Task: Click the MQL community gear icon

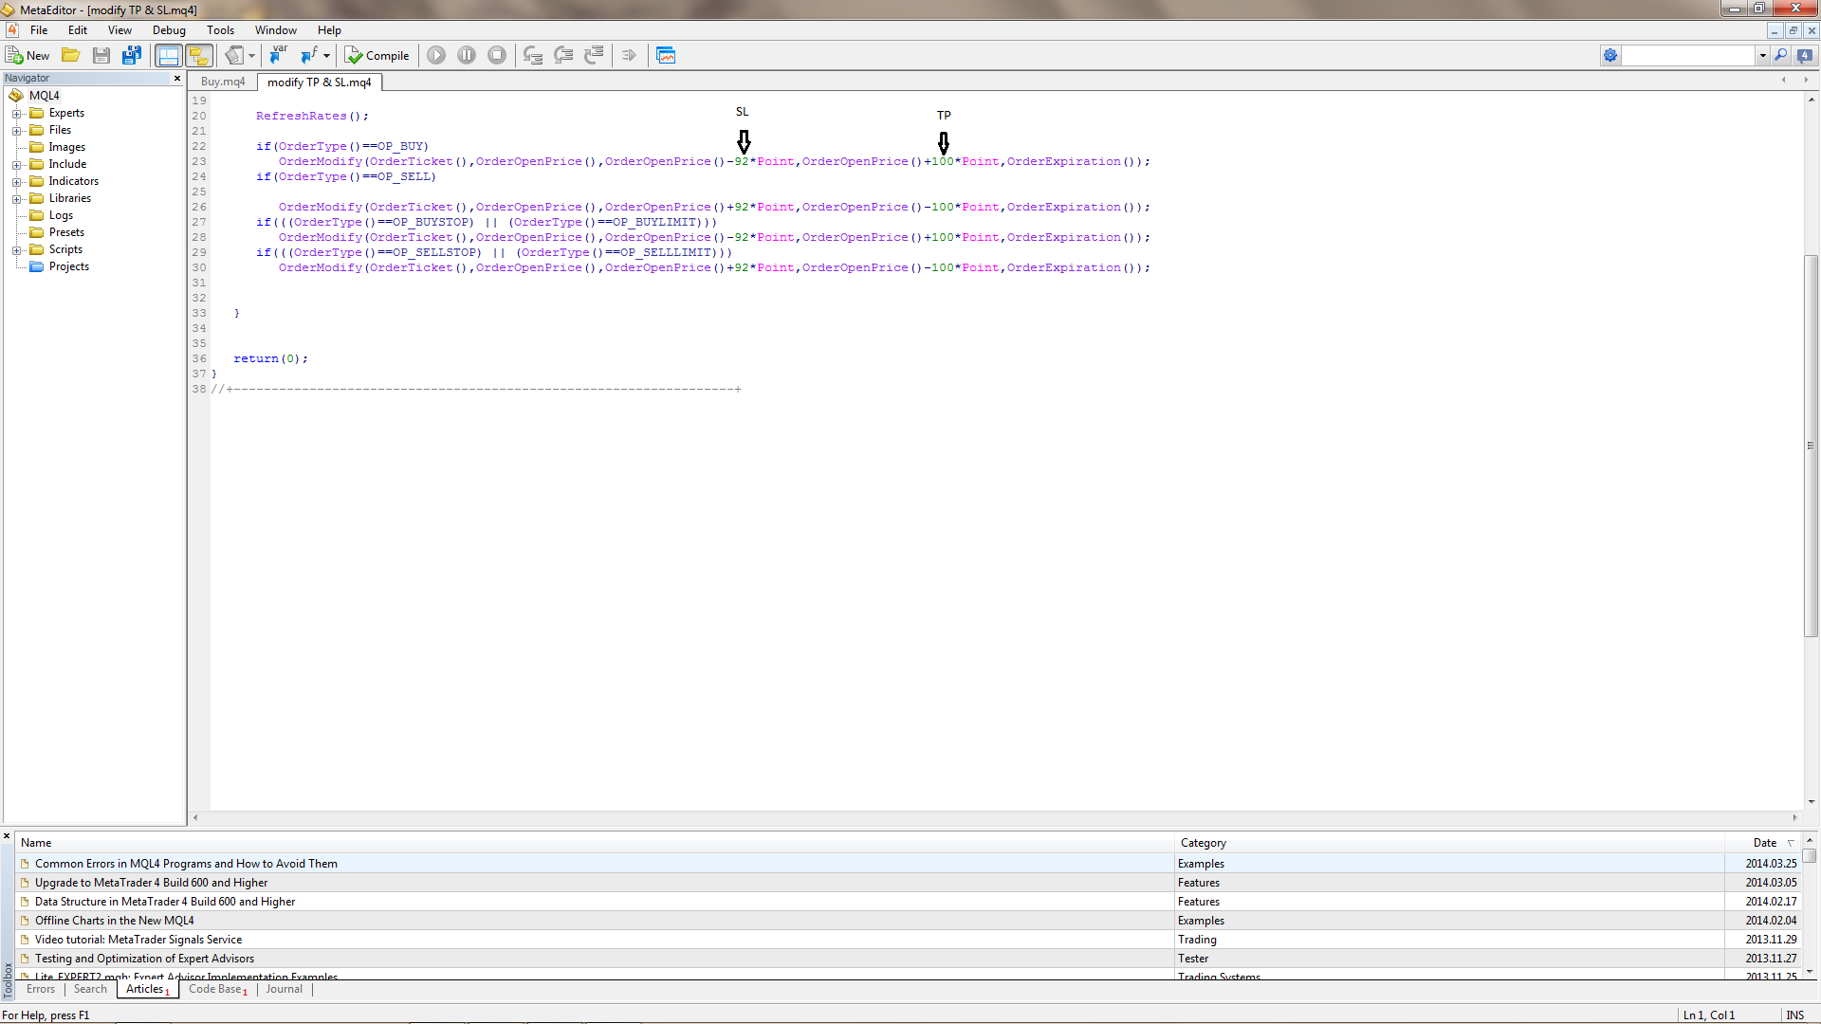Action: [1610, 56]
